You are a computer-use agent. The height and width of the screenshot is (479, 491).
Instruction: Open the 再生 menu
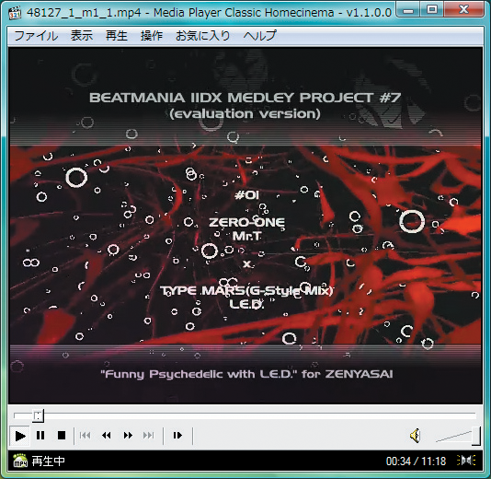(117, 35)
